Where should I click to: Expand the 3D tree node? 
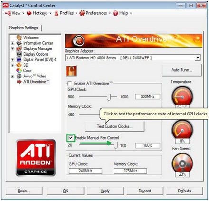13,65
